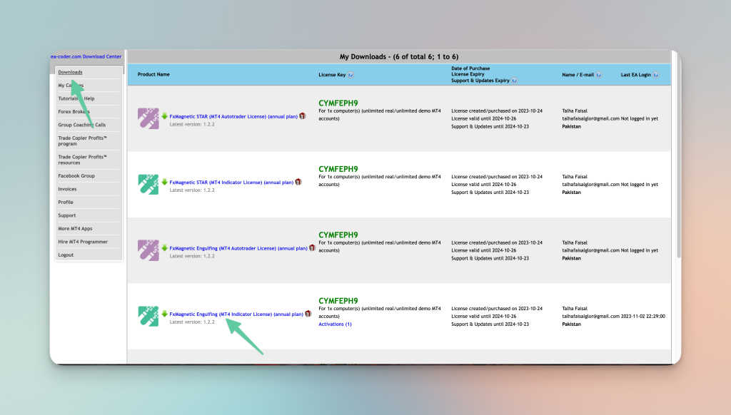731x415 pixels.
Task: Select Support from the sidebar menu
Action: click(x=66, y=215)
